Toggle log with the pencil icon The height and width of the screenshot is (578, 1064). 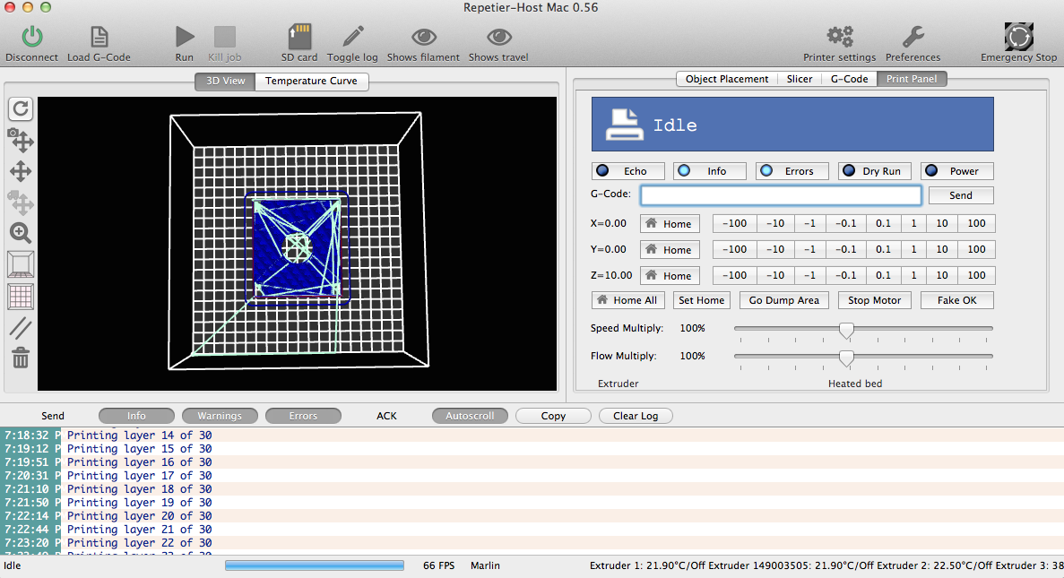point(353,37)
